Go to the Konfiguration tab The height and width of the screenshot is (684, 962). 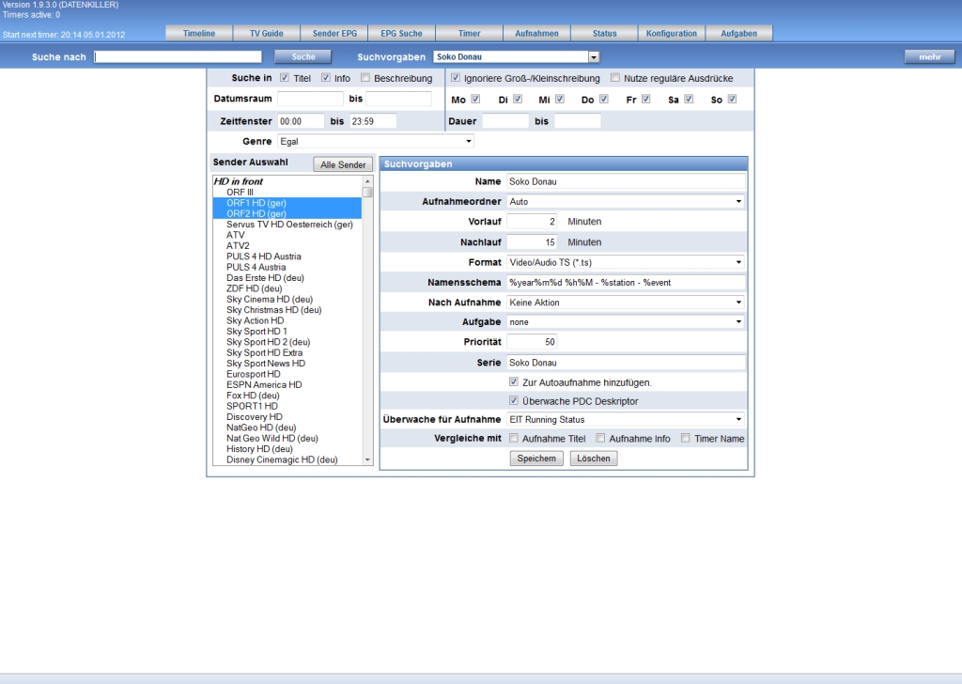(x=672, y=33)
